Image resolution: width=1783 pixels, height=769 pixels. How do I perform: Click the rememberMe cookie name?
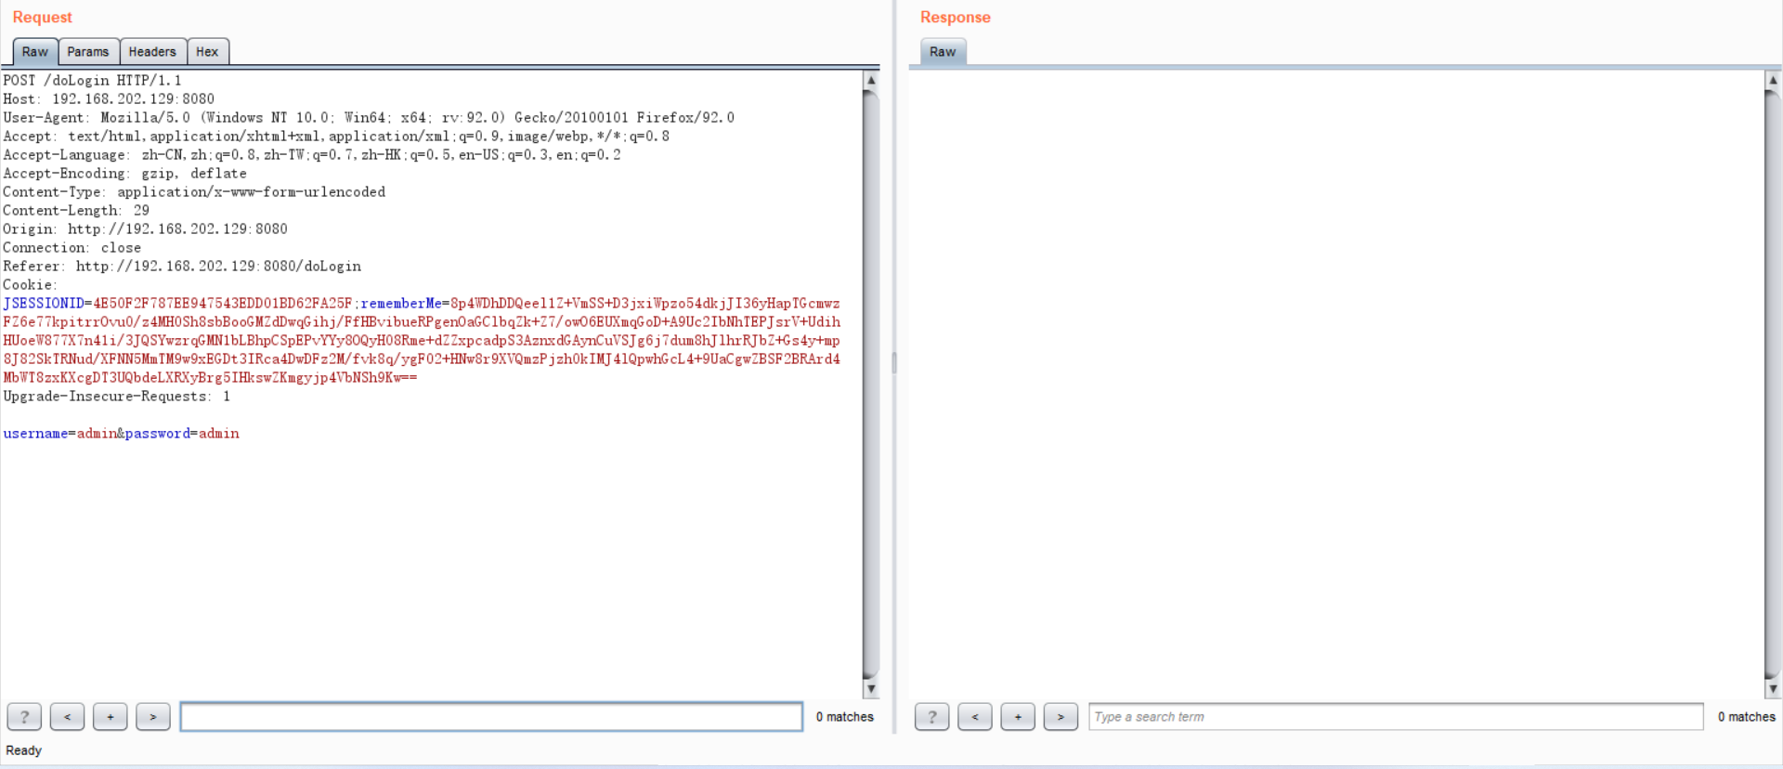click(401, 304)
